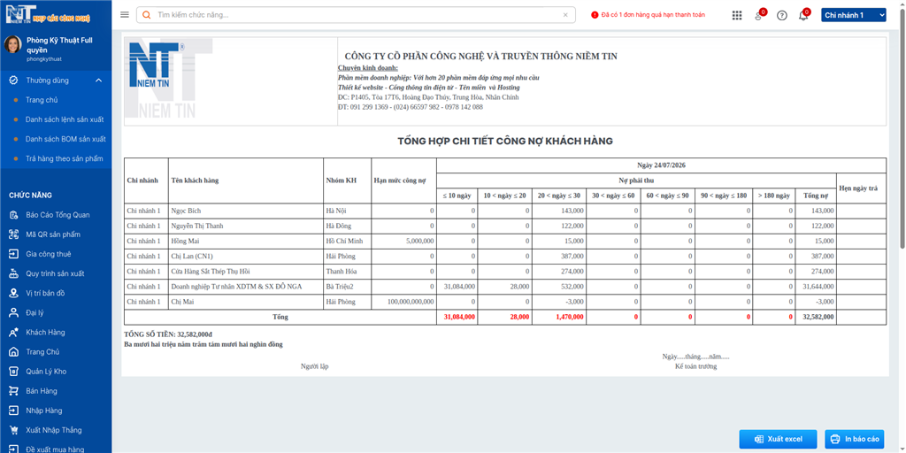This screenshot has height=453, width=906.
Task: Click the overdue order payment warning
Action: click(x=649, y=15)
